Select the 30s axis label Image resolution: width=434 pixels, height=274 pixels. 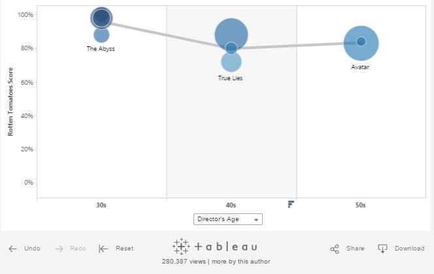(x=101, y=205)
